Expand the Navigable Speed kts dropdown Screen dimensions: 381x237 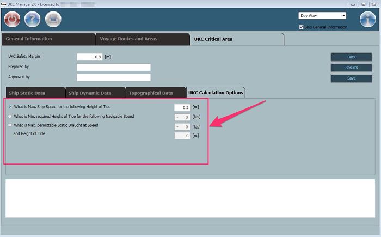tap(178, 117)
